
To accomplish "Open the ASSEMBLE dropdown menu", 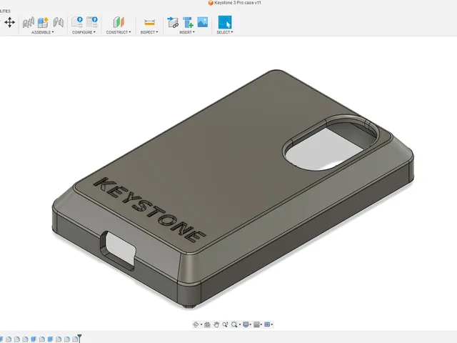I will (43, 32).
